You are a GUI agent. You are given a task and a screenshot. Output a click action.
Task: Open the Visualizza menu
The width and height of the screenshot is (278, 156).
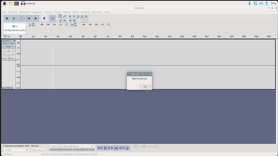pyautogui.click(x=37, y=12)
